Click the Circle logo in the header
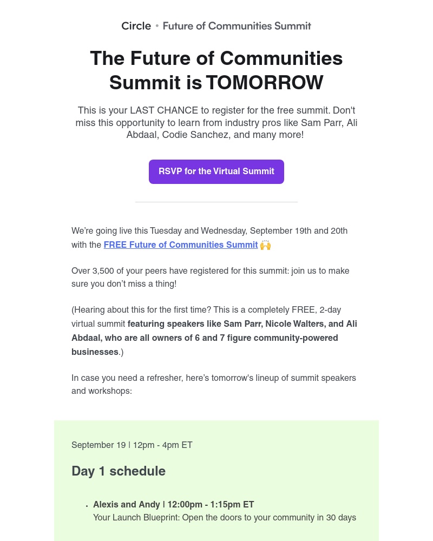This screenshot has width=433, height=541. point(136,25)
